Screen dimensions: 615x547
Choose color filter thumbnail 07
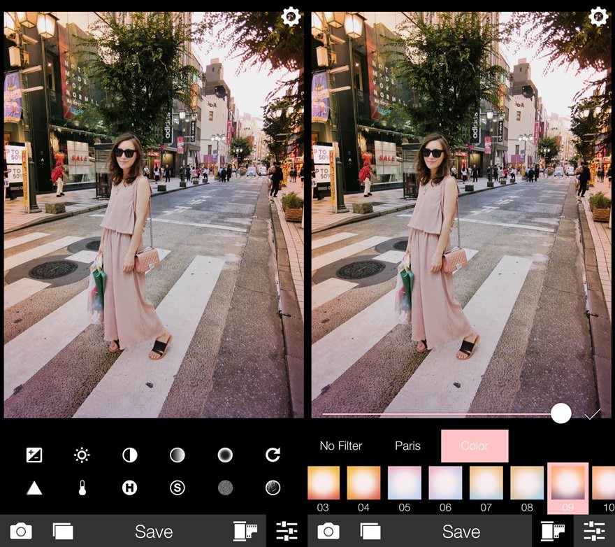[486, 483]
